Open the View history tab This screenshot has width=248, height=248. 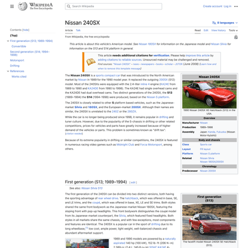point(218,30)
